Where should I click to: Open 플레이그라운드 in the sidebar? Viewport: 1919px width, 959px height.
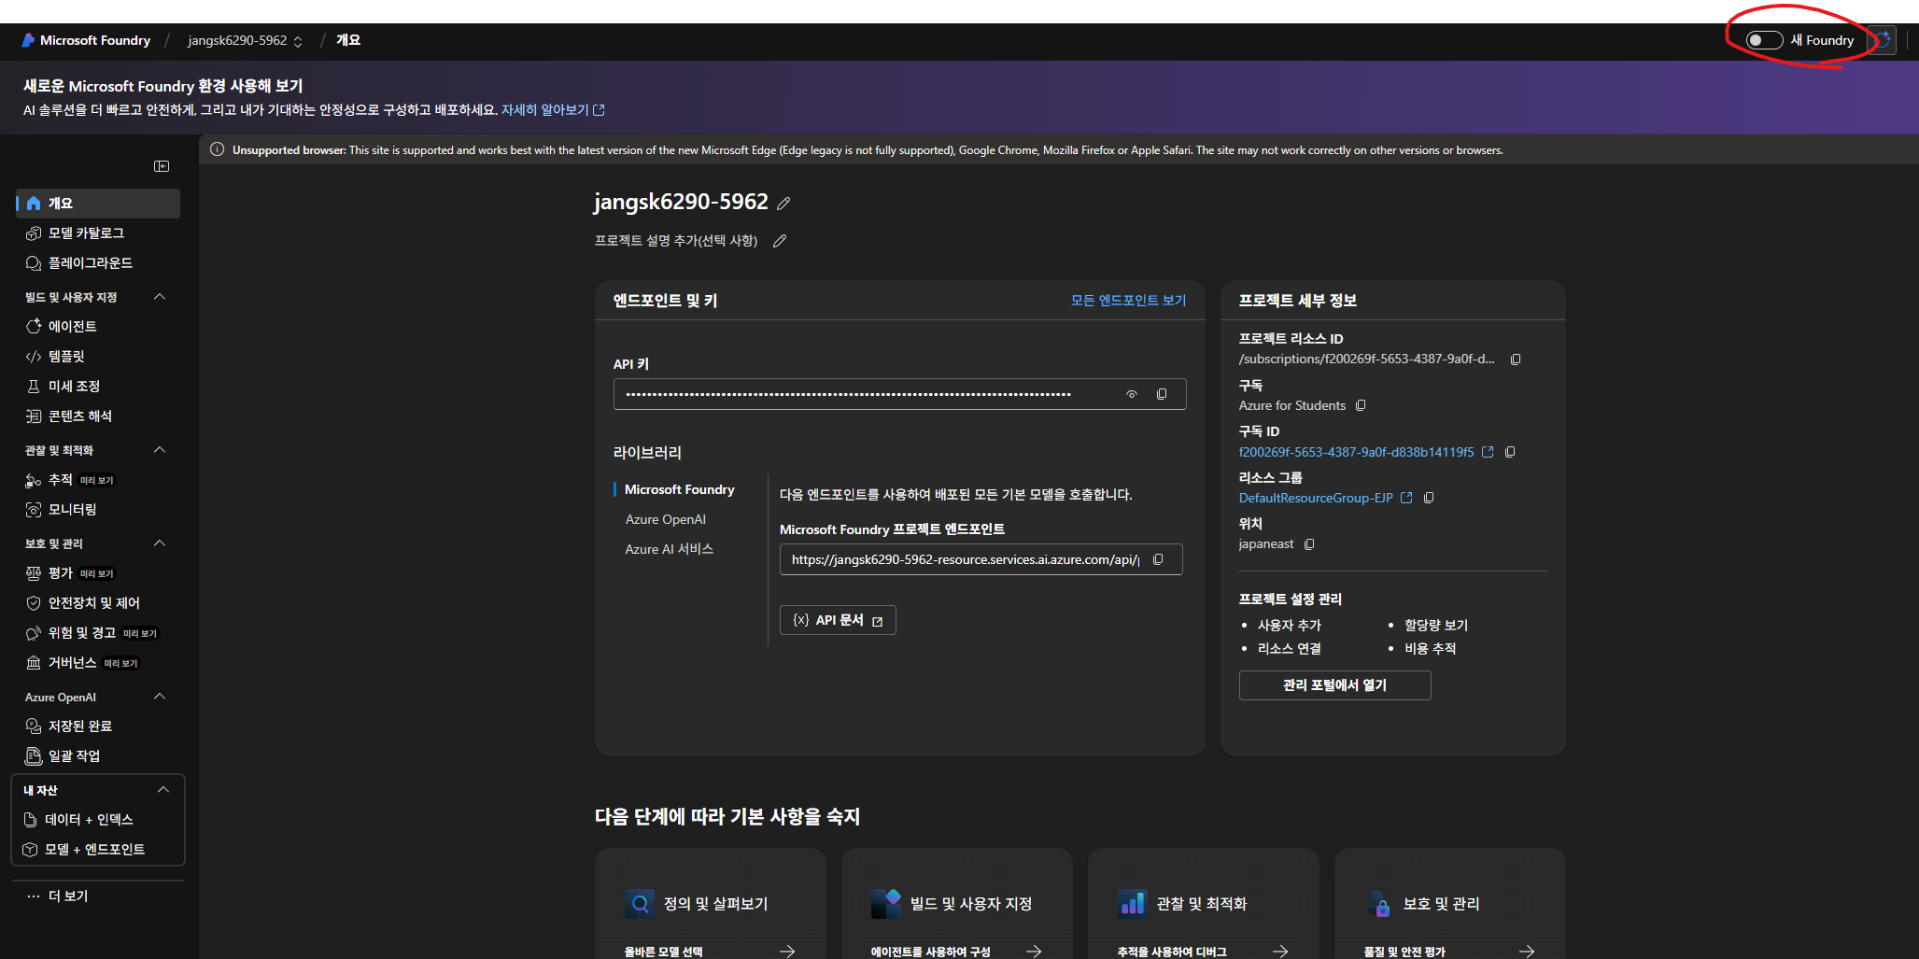98,263
